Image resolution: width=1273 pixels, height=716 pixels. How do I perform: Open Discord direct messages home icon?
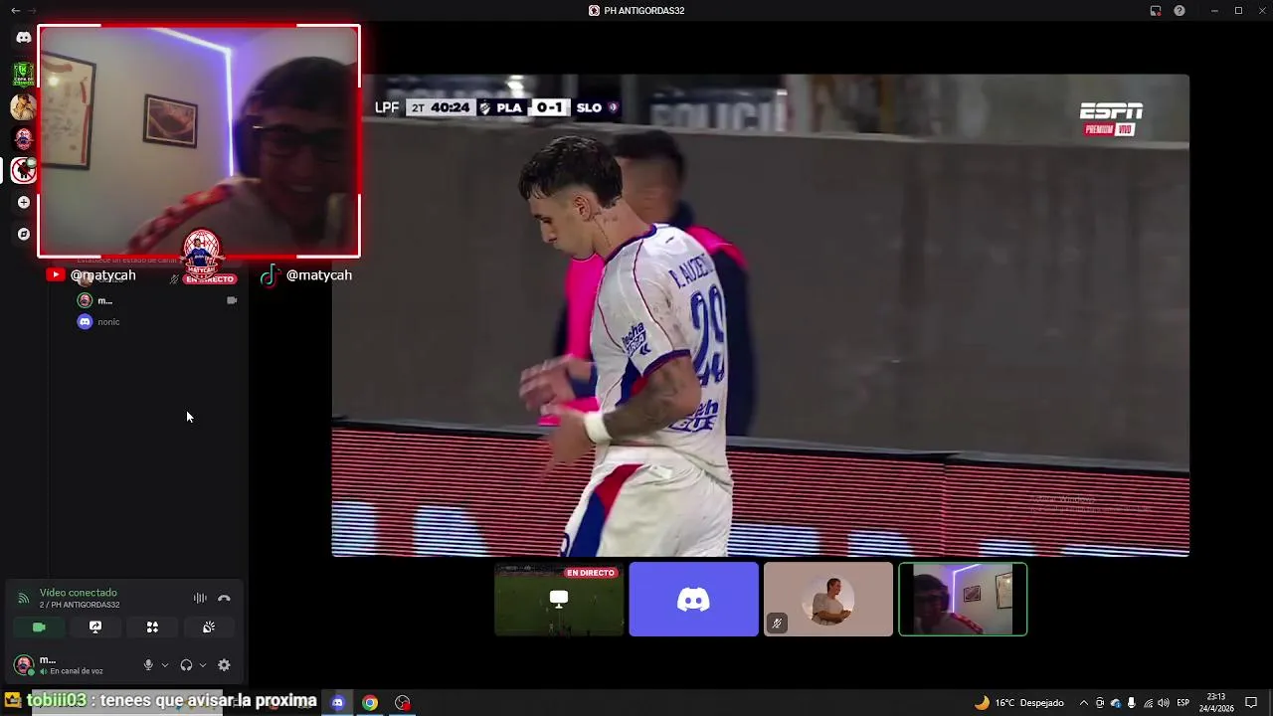[x=24, y=38]
